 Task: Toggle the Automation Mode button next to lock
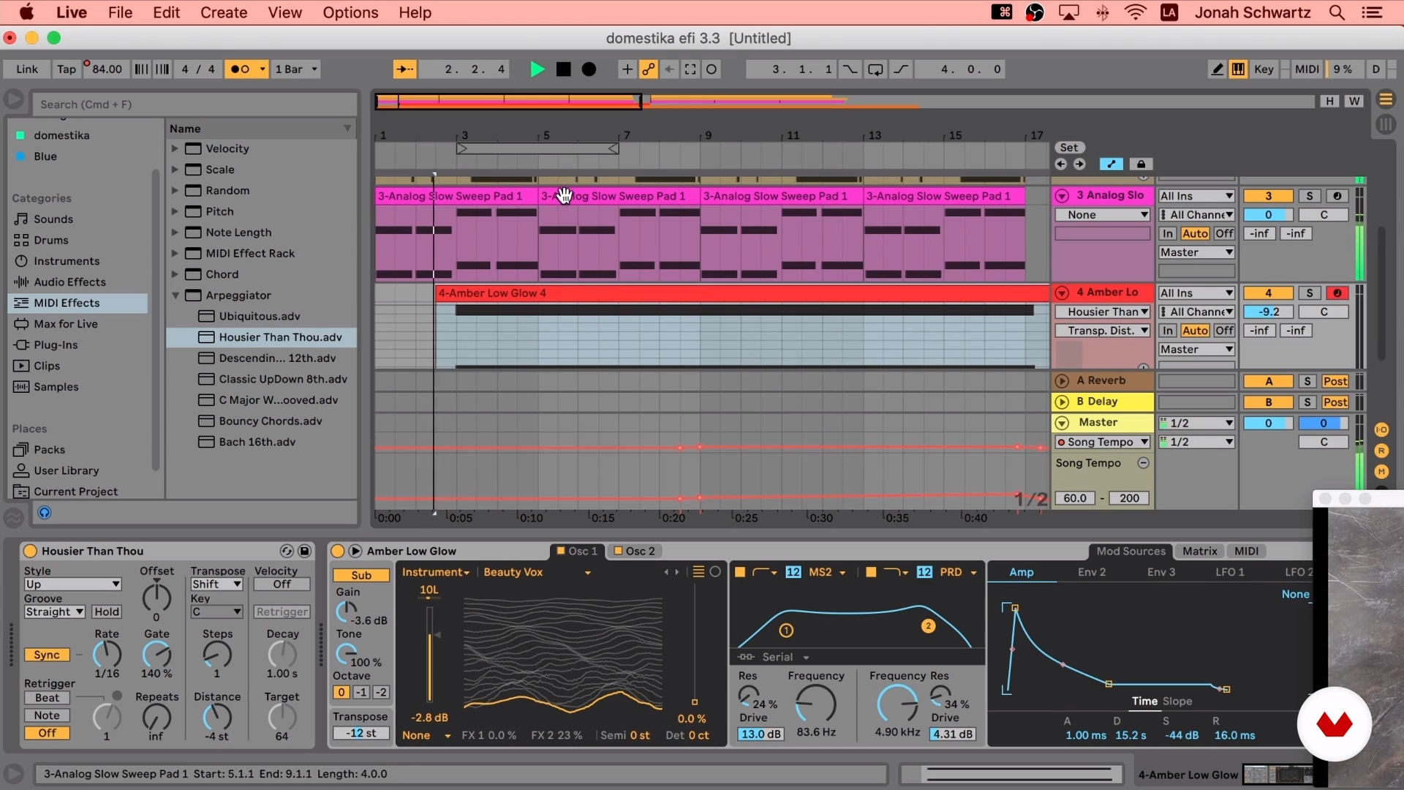[x=1111, y=164]
